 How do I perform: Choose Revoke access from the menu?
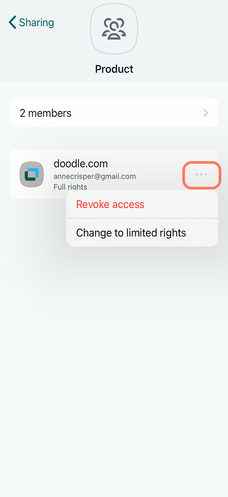click(142, 204)
